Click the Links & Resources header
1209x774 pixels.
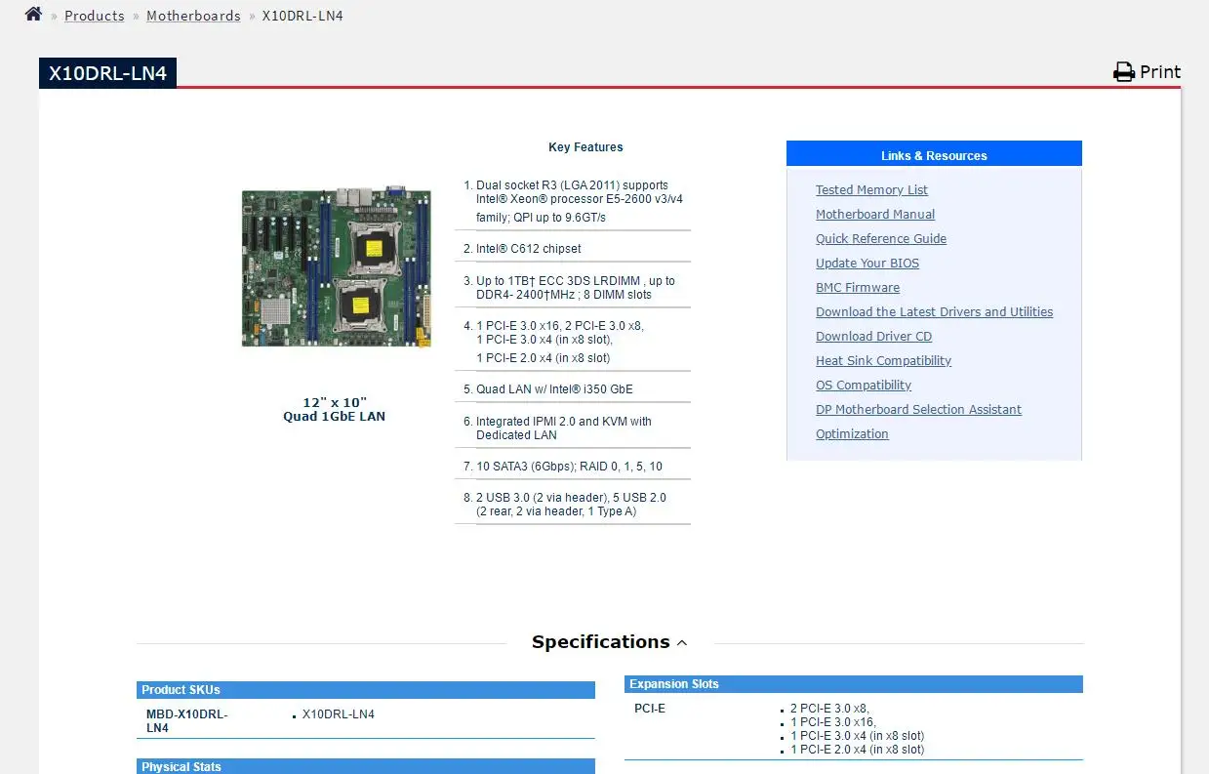[x=934, y=155]
